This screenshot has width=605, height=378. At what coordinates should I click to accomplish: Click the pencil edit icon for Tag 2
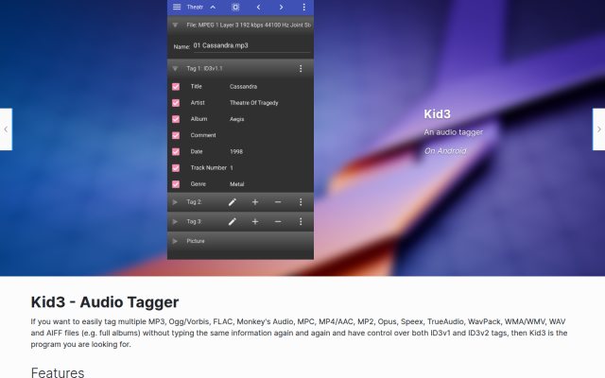232,202
